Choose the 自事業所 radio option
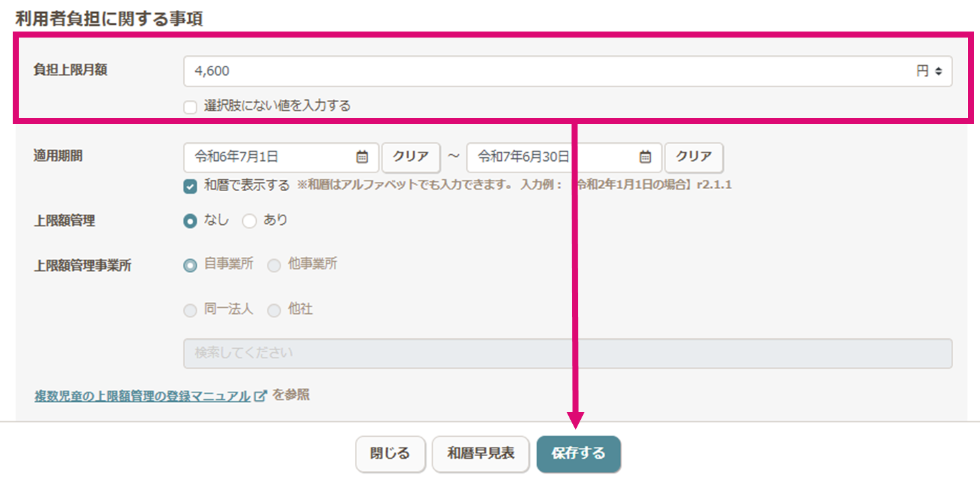The width and height of the screenshot is (980, 485). pyautogui.click(x=190, y=265)
